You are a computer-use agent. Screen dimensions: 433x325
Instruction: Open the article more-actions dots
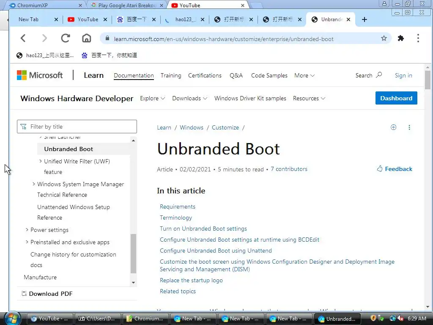[409, 127]
